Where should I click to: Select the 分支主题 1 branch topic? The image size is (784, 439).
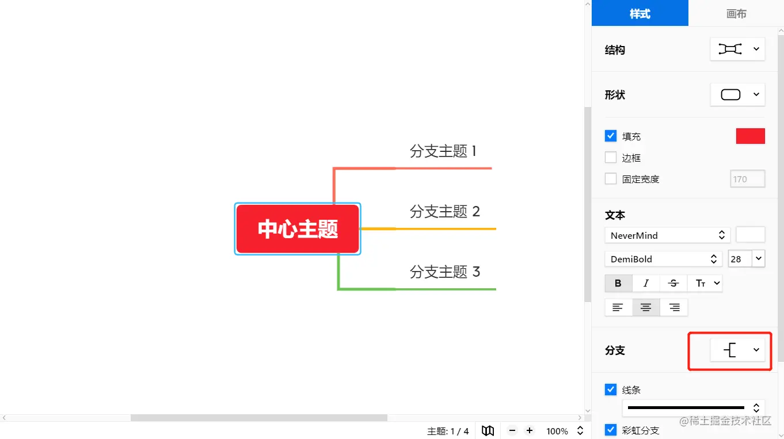443,151
